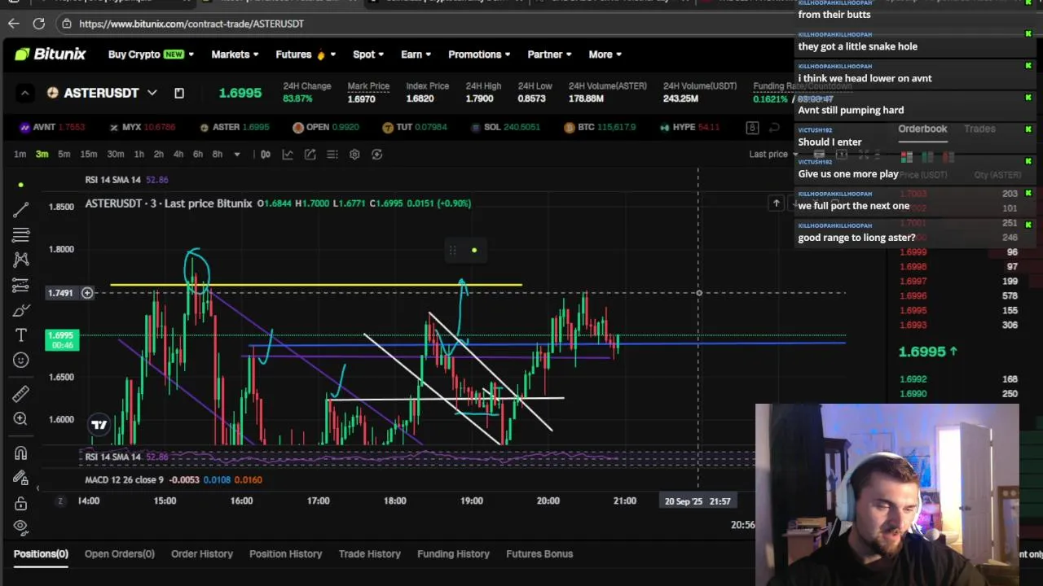Select the 5m timeframe

point(64,154)
